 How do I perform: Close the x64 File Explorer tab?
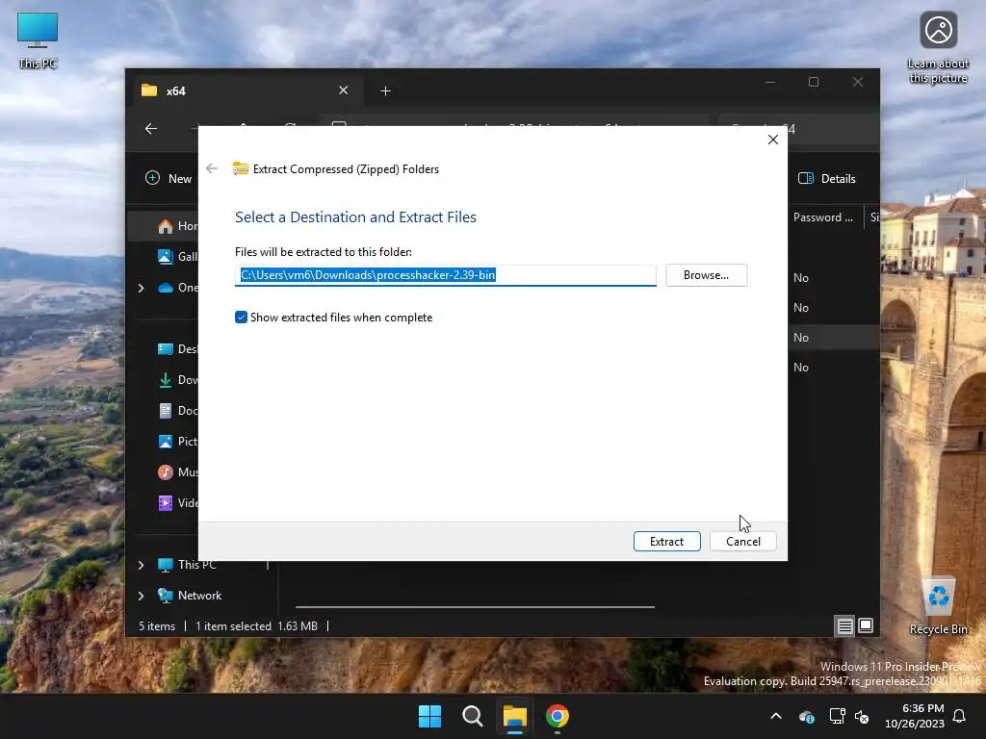pyautogui.click(x=344, y=90)
